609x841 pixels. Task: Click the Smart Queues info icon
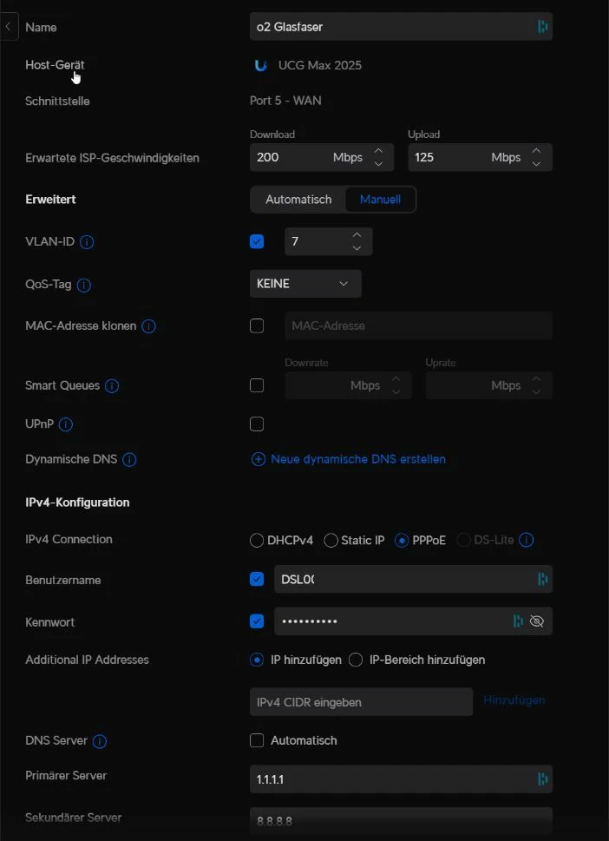112,385
